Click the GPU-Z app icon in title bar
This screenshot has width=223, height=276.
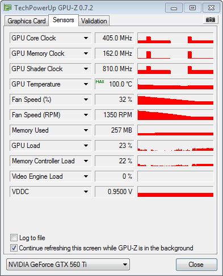coord(7,7)
